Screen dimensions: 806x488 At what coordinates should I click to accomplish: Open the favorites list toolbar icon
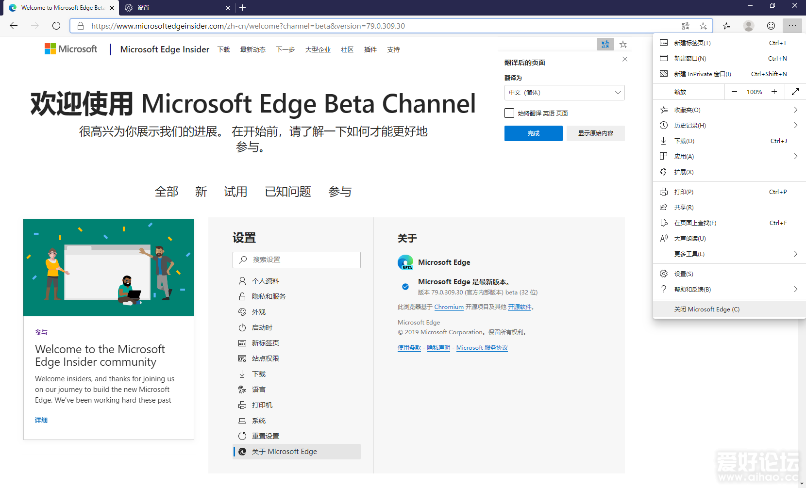pyautogui.click(x=726, y=26)
